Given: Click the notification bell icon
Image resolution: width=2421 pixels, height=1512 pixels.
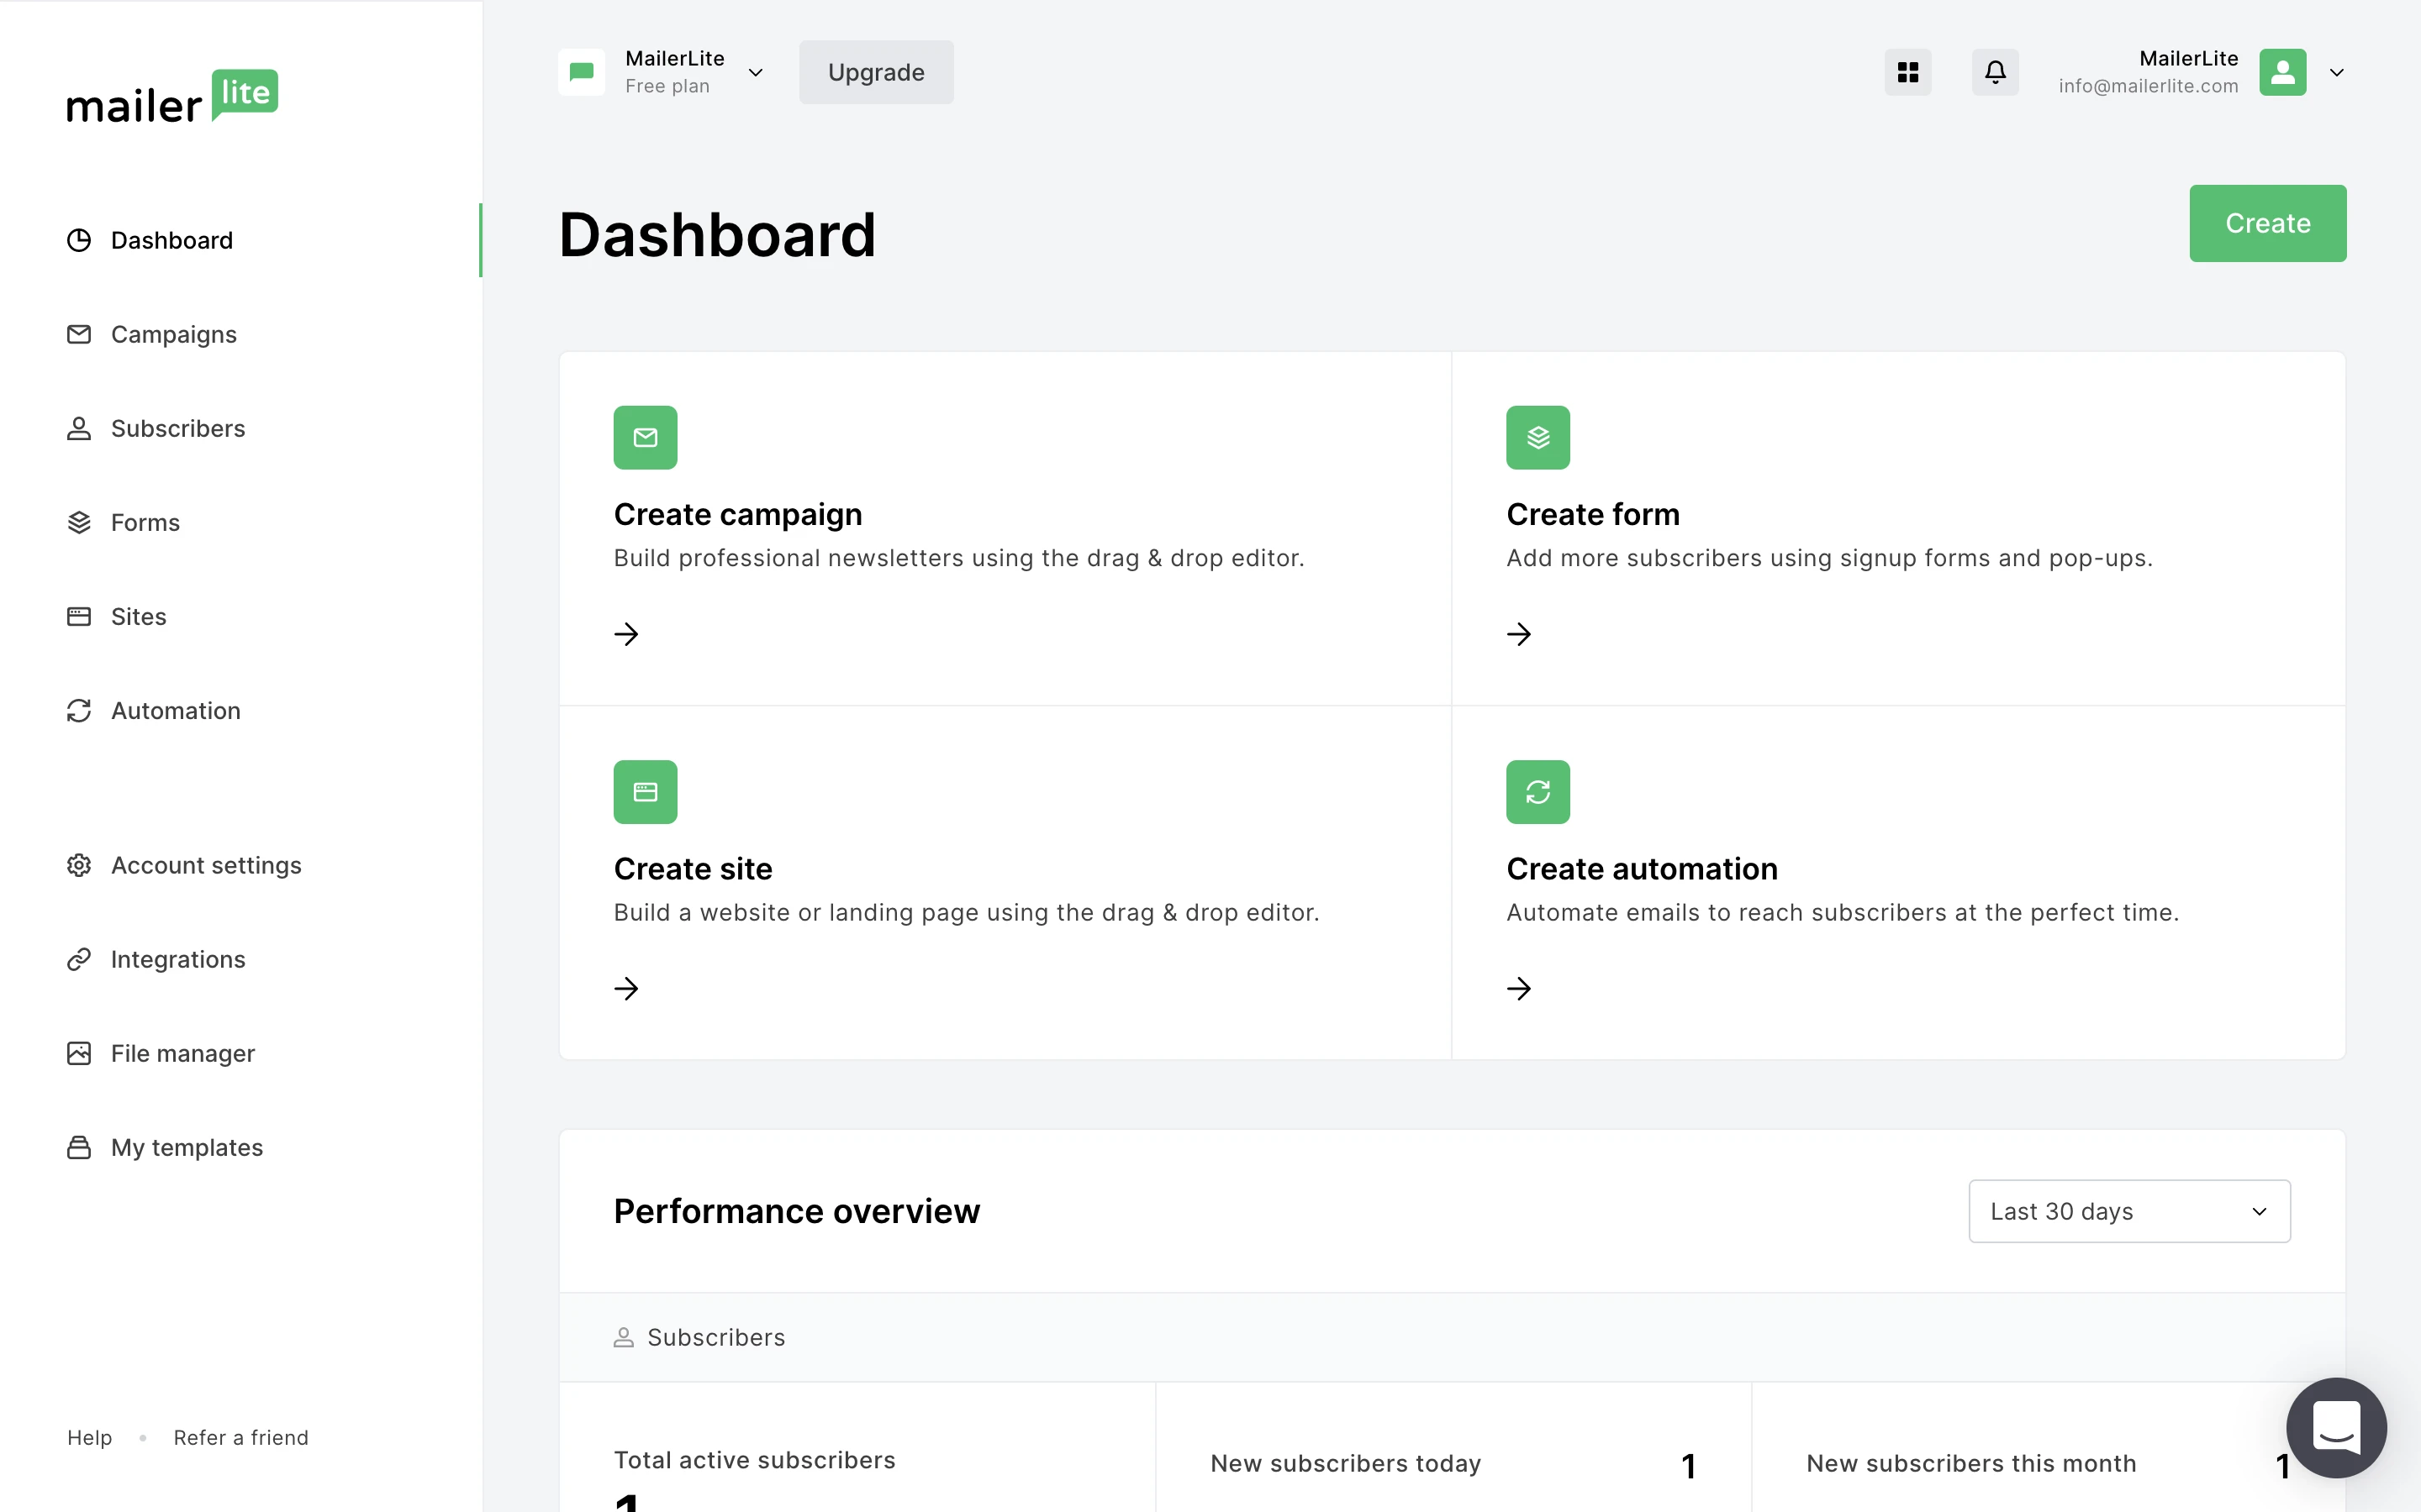Looking at the screenshot, I should (x=1996, y=71).
